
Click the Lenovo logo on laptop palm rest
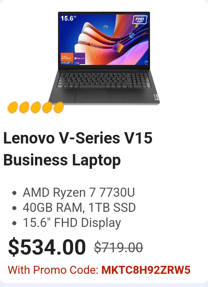click(156, 97)
